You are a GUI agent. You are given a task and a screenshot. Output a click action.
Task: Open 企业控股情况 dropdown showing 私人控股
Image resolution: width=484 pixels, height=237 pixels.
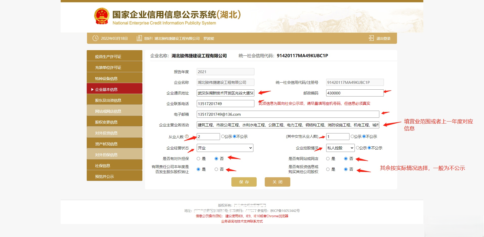click(340, 148)
